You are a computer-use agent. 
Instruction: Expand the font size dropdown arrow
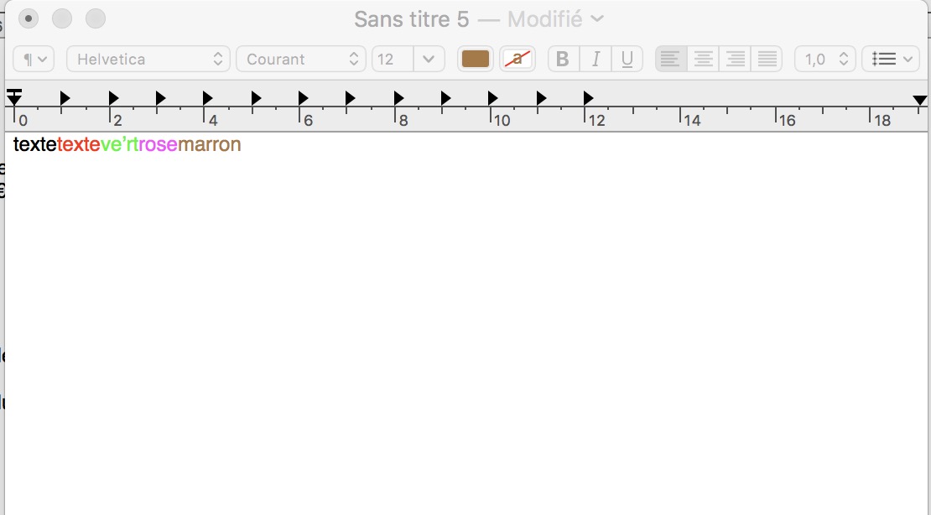click(429, 60)
